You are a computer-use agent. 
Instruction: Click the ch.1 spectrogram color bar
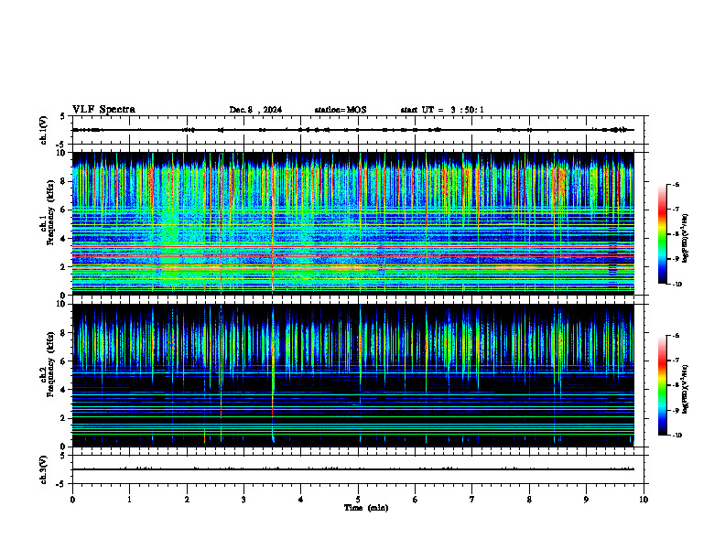point(663,234)
